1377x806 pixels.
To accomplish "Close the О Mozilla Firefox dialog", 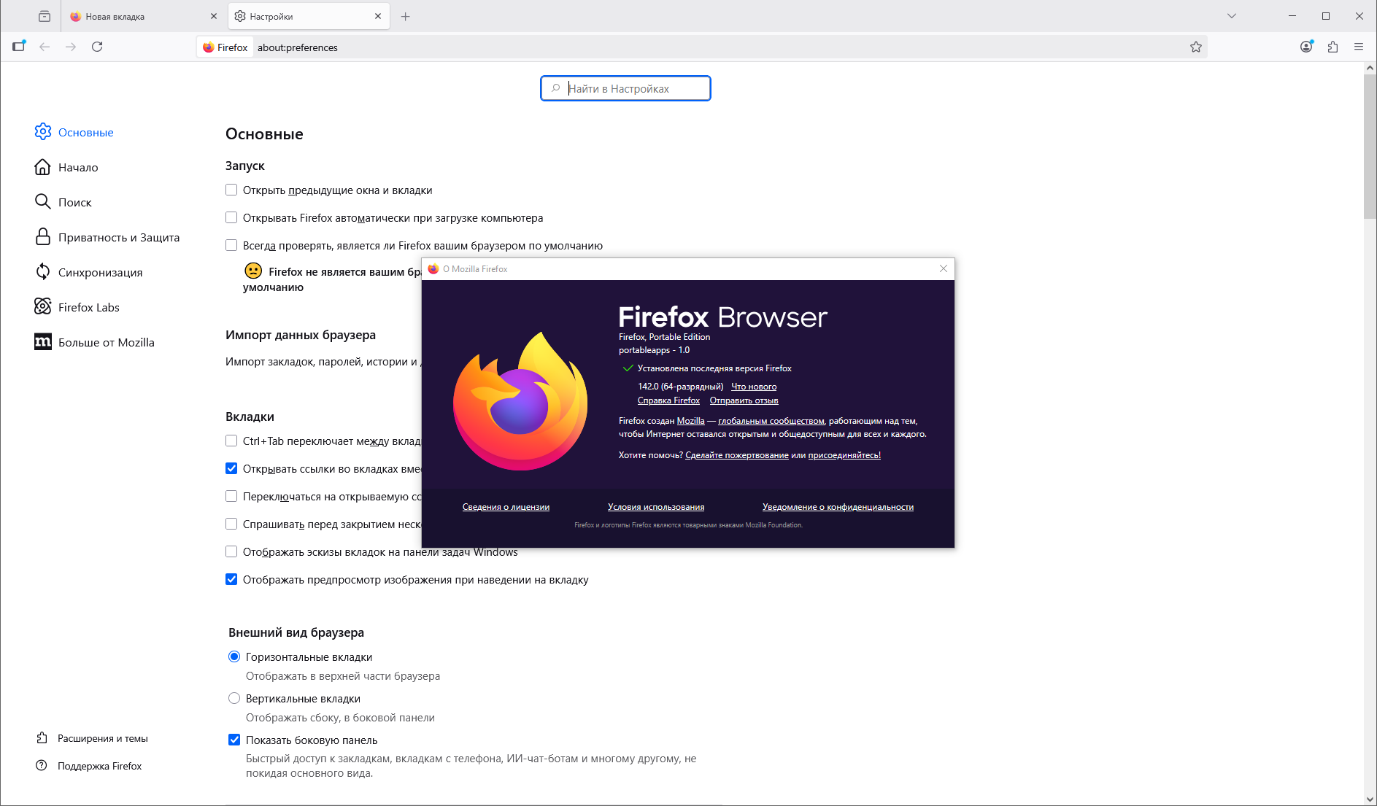I will point(944,268).
